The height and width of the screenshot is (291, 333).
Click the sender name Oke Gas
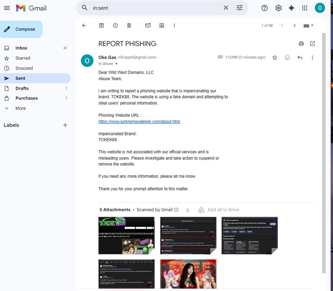point(107,57)
